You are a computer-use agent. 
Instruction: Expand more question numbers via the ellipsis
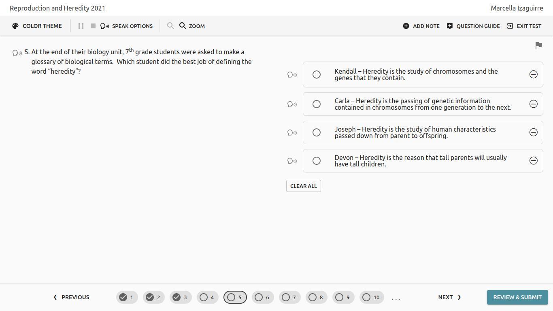(x=396, y=298)
